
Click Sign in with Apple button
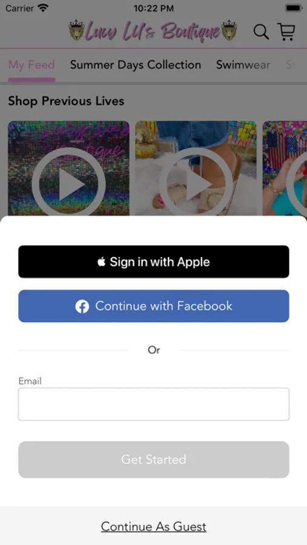(x=154, y=262)
